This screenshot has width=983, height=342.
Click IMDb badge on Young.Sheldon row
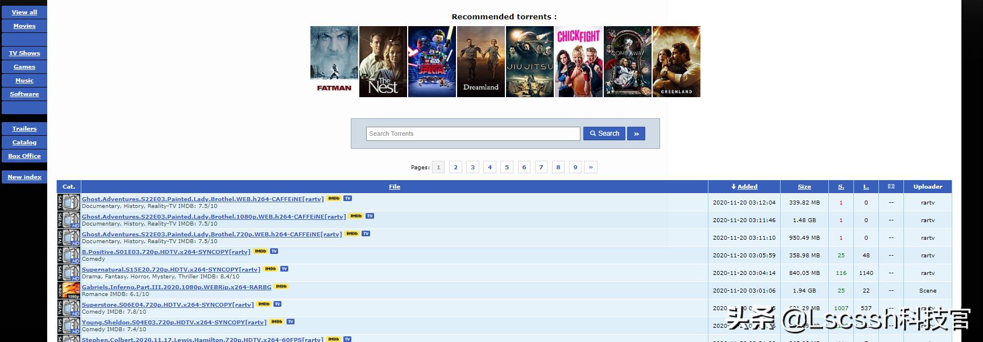pos(276,322)
